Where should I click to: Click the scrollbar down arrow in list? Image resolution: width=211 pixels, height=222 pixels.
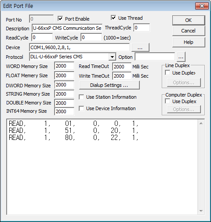click(x=201, y=211)
